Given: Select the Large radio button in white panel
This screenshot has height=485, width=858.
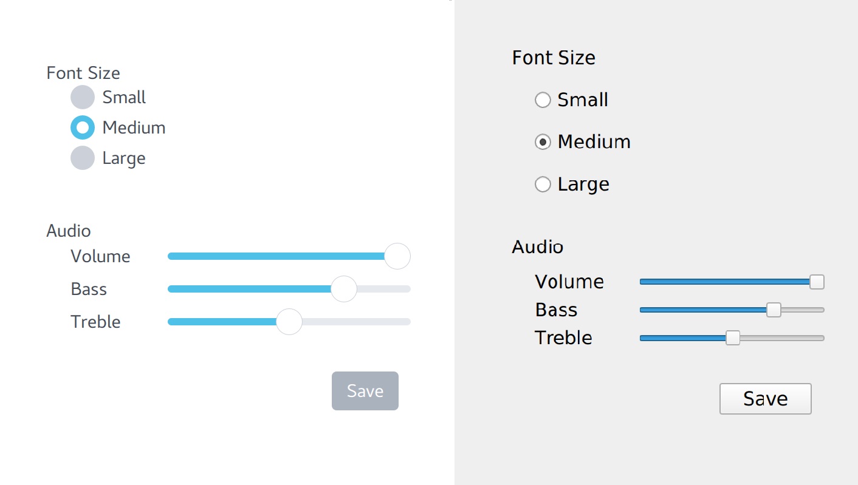Looking at the screenshot, I should (x=83, y=158).
